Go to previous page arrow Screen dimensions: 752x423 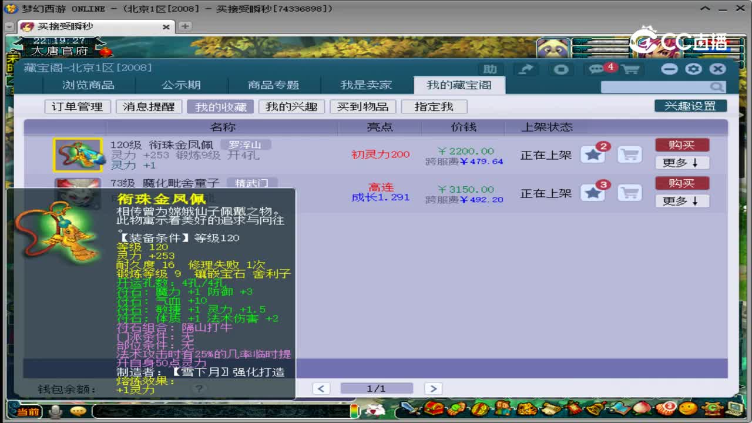[321, 388]
